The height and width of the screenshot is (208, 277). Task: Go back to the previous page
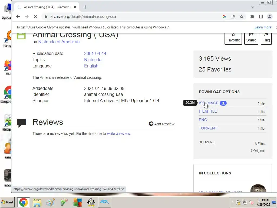coord(18,17)
